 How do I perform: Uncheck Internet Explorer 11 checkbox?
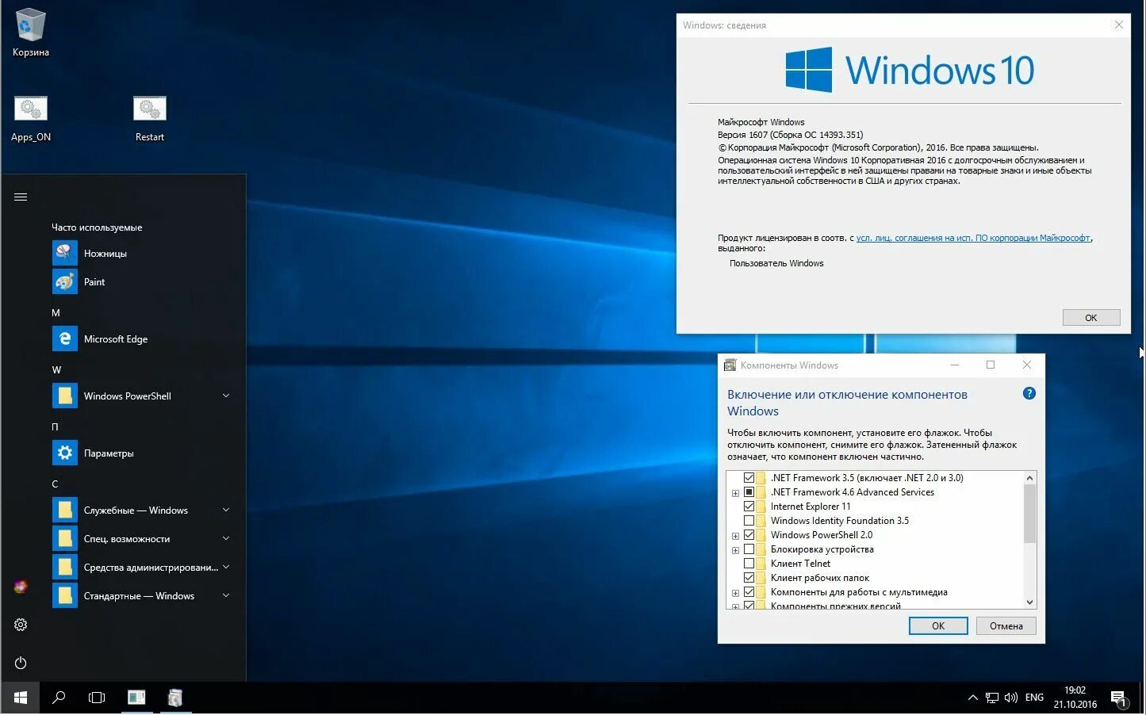(749, 507)
